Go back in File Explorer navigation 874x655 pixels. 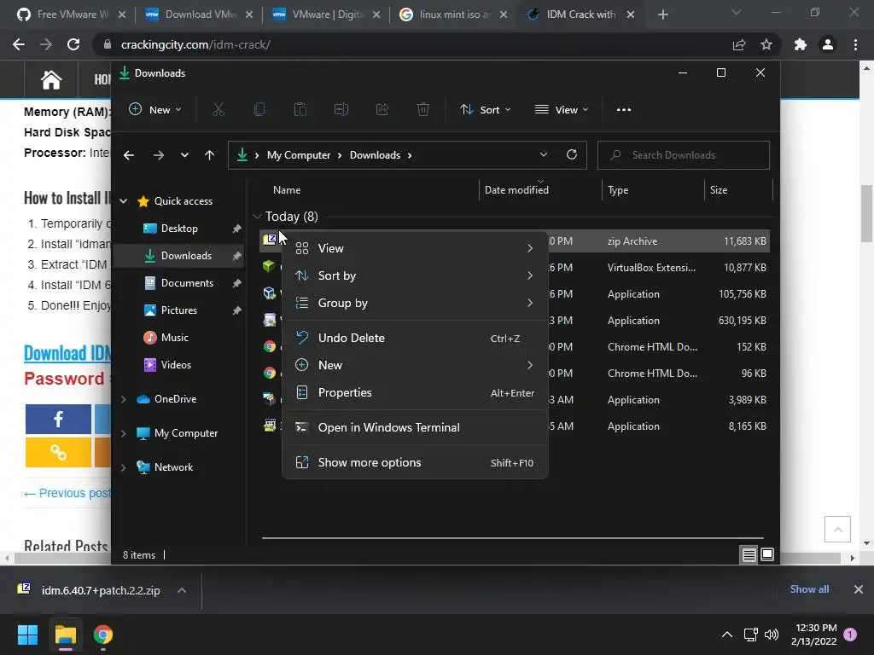129,155
